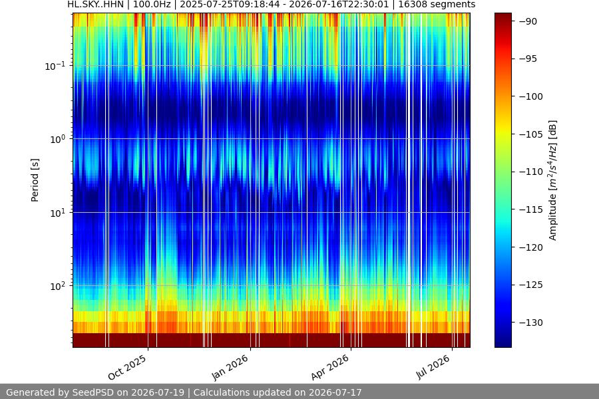Viewport: 599px width, 399px height.
Task: Click the '16308 segments' text in the title
Action: 437,5
